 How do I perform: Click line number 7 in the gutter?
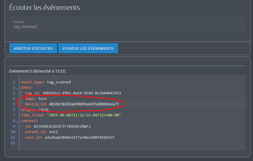(14, 115)
